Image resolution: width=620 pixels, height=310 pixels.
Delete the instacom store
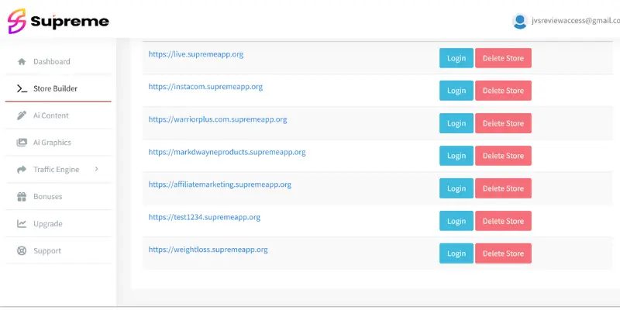[x=503, y=91]
